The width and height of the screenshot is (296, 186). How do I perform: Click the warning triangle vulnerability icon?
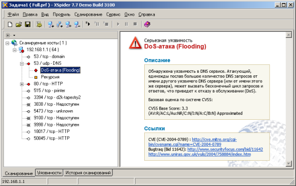coord(135,43)
